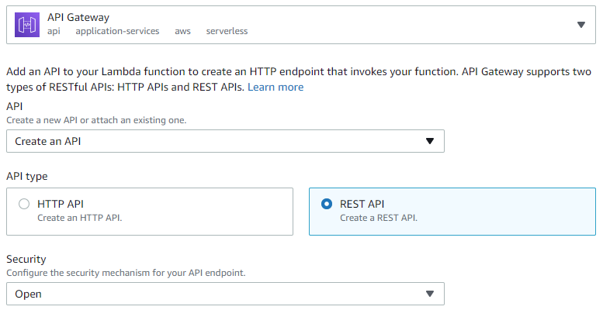
Task: Click the api tag under API Gateway
Action: click(54, 32)
